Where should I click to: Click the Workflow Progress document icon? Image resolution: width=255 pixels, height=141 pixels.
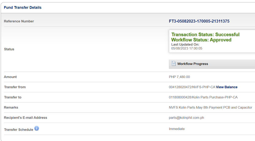pos(173,64)
